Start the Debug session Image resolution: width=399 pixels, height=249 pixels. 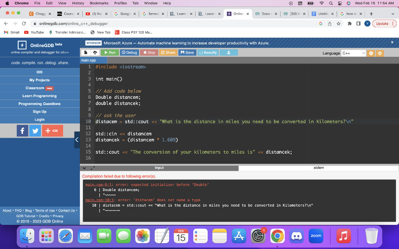point(129,52)
